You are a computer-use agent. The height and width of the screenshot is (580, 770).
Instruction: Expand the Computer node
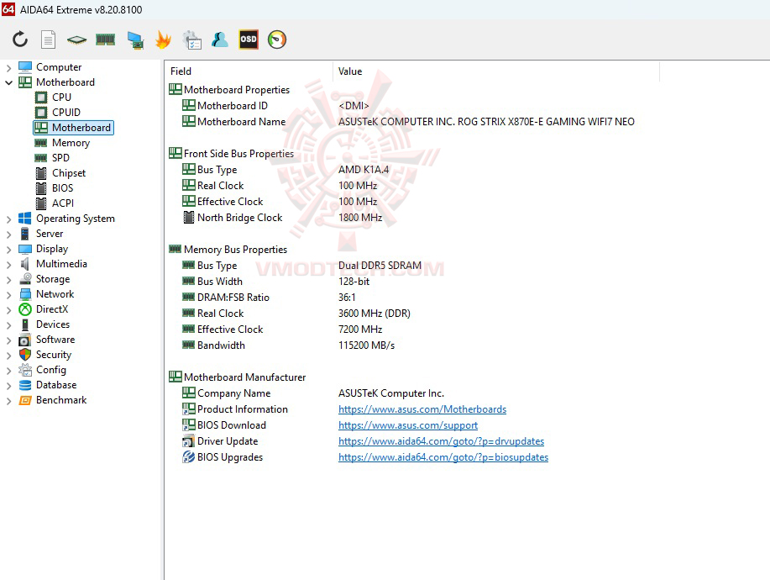(x=8, y=67)
